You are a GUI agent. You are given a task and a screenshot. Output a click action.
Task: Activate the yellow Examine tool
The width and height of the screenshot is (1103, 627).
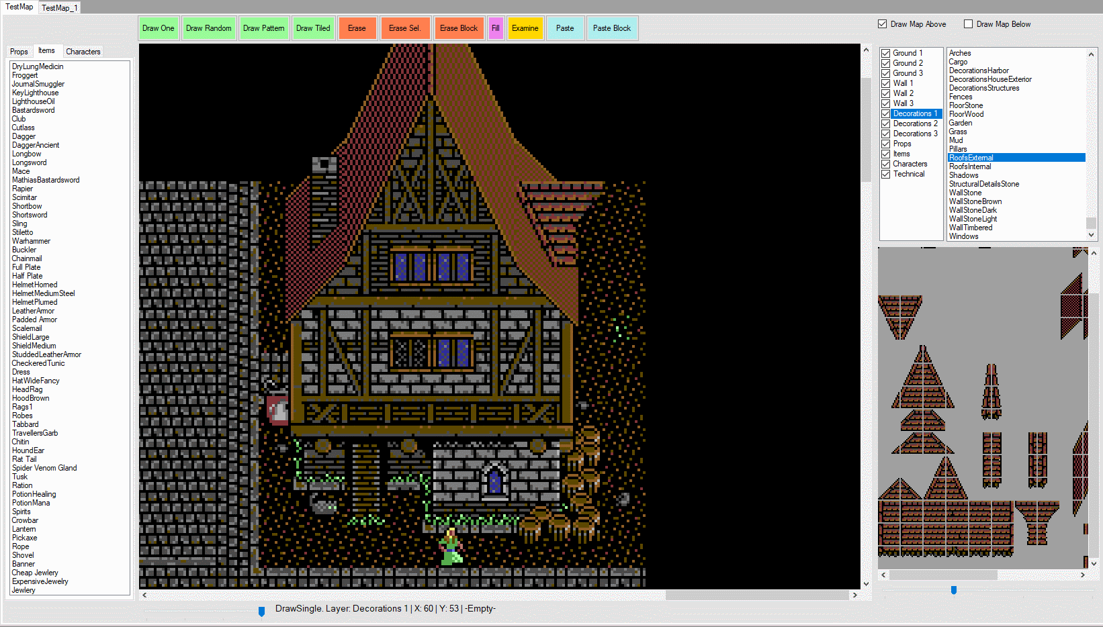pyautogui.click(x=525, y=28)
